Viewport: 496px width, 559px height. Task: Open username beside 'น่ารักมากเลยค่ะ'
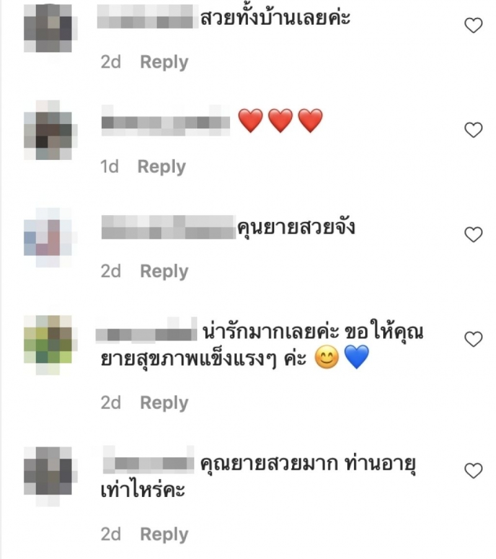(x=146, y=330)
